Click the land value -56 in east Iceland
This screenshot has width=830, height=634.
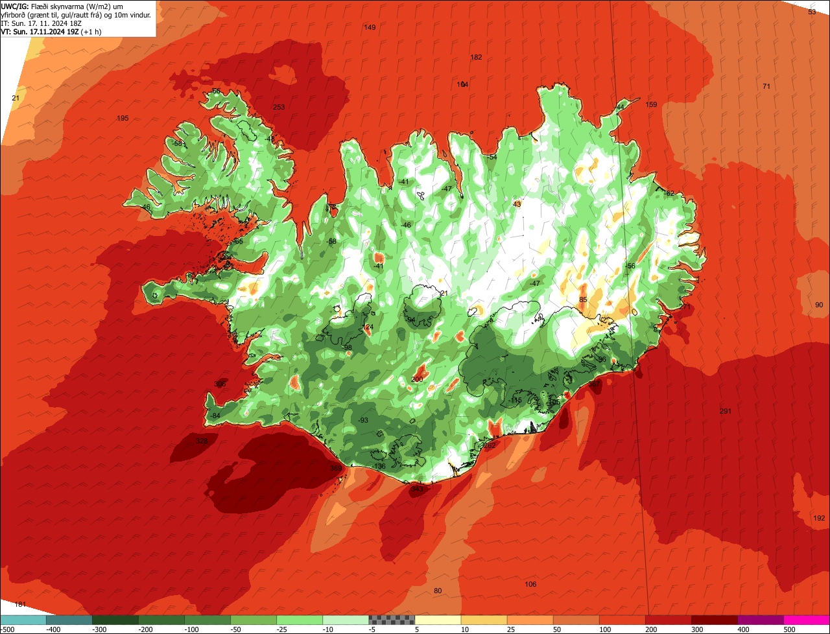pyautogui.click(x=630, y=266)
